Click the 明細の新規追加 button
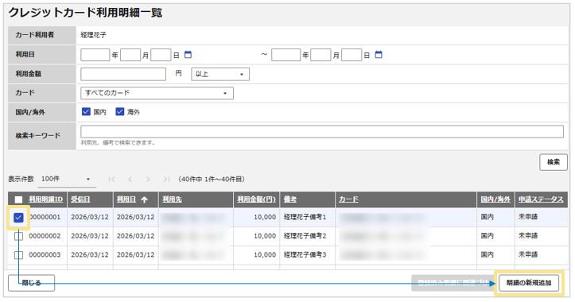This screenshot has width=575, height=302. (x=529, y=283)
